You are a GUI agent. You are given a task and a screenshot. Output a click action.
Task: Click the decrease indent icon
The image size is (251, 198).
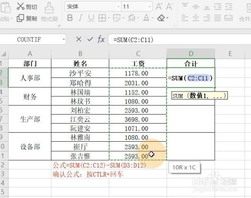tap(218, 7)
